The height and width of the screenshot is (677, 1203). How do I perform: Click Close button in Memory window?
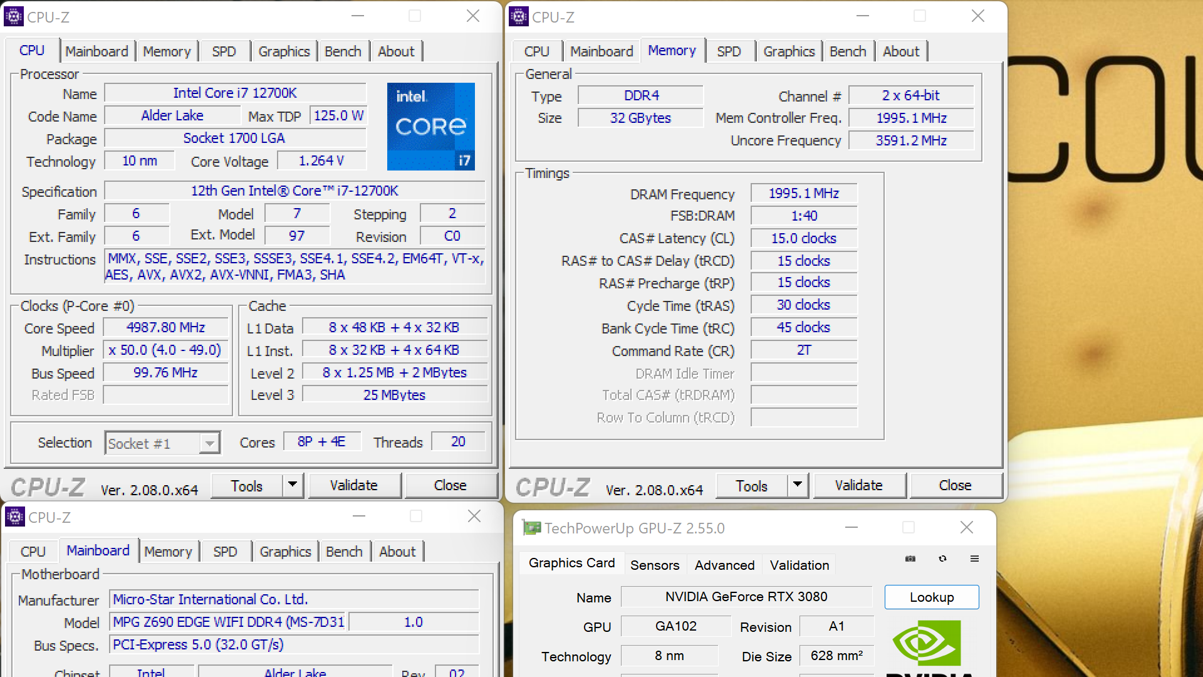[956, 485]
